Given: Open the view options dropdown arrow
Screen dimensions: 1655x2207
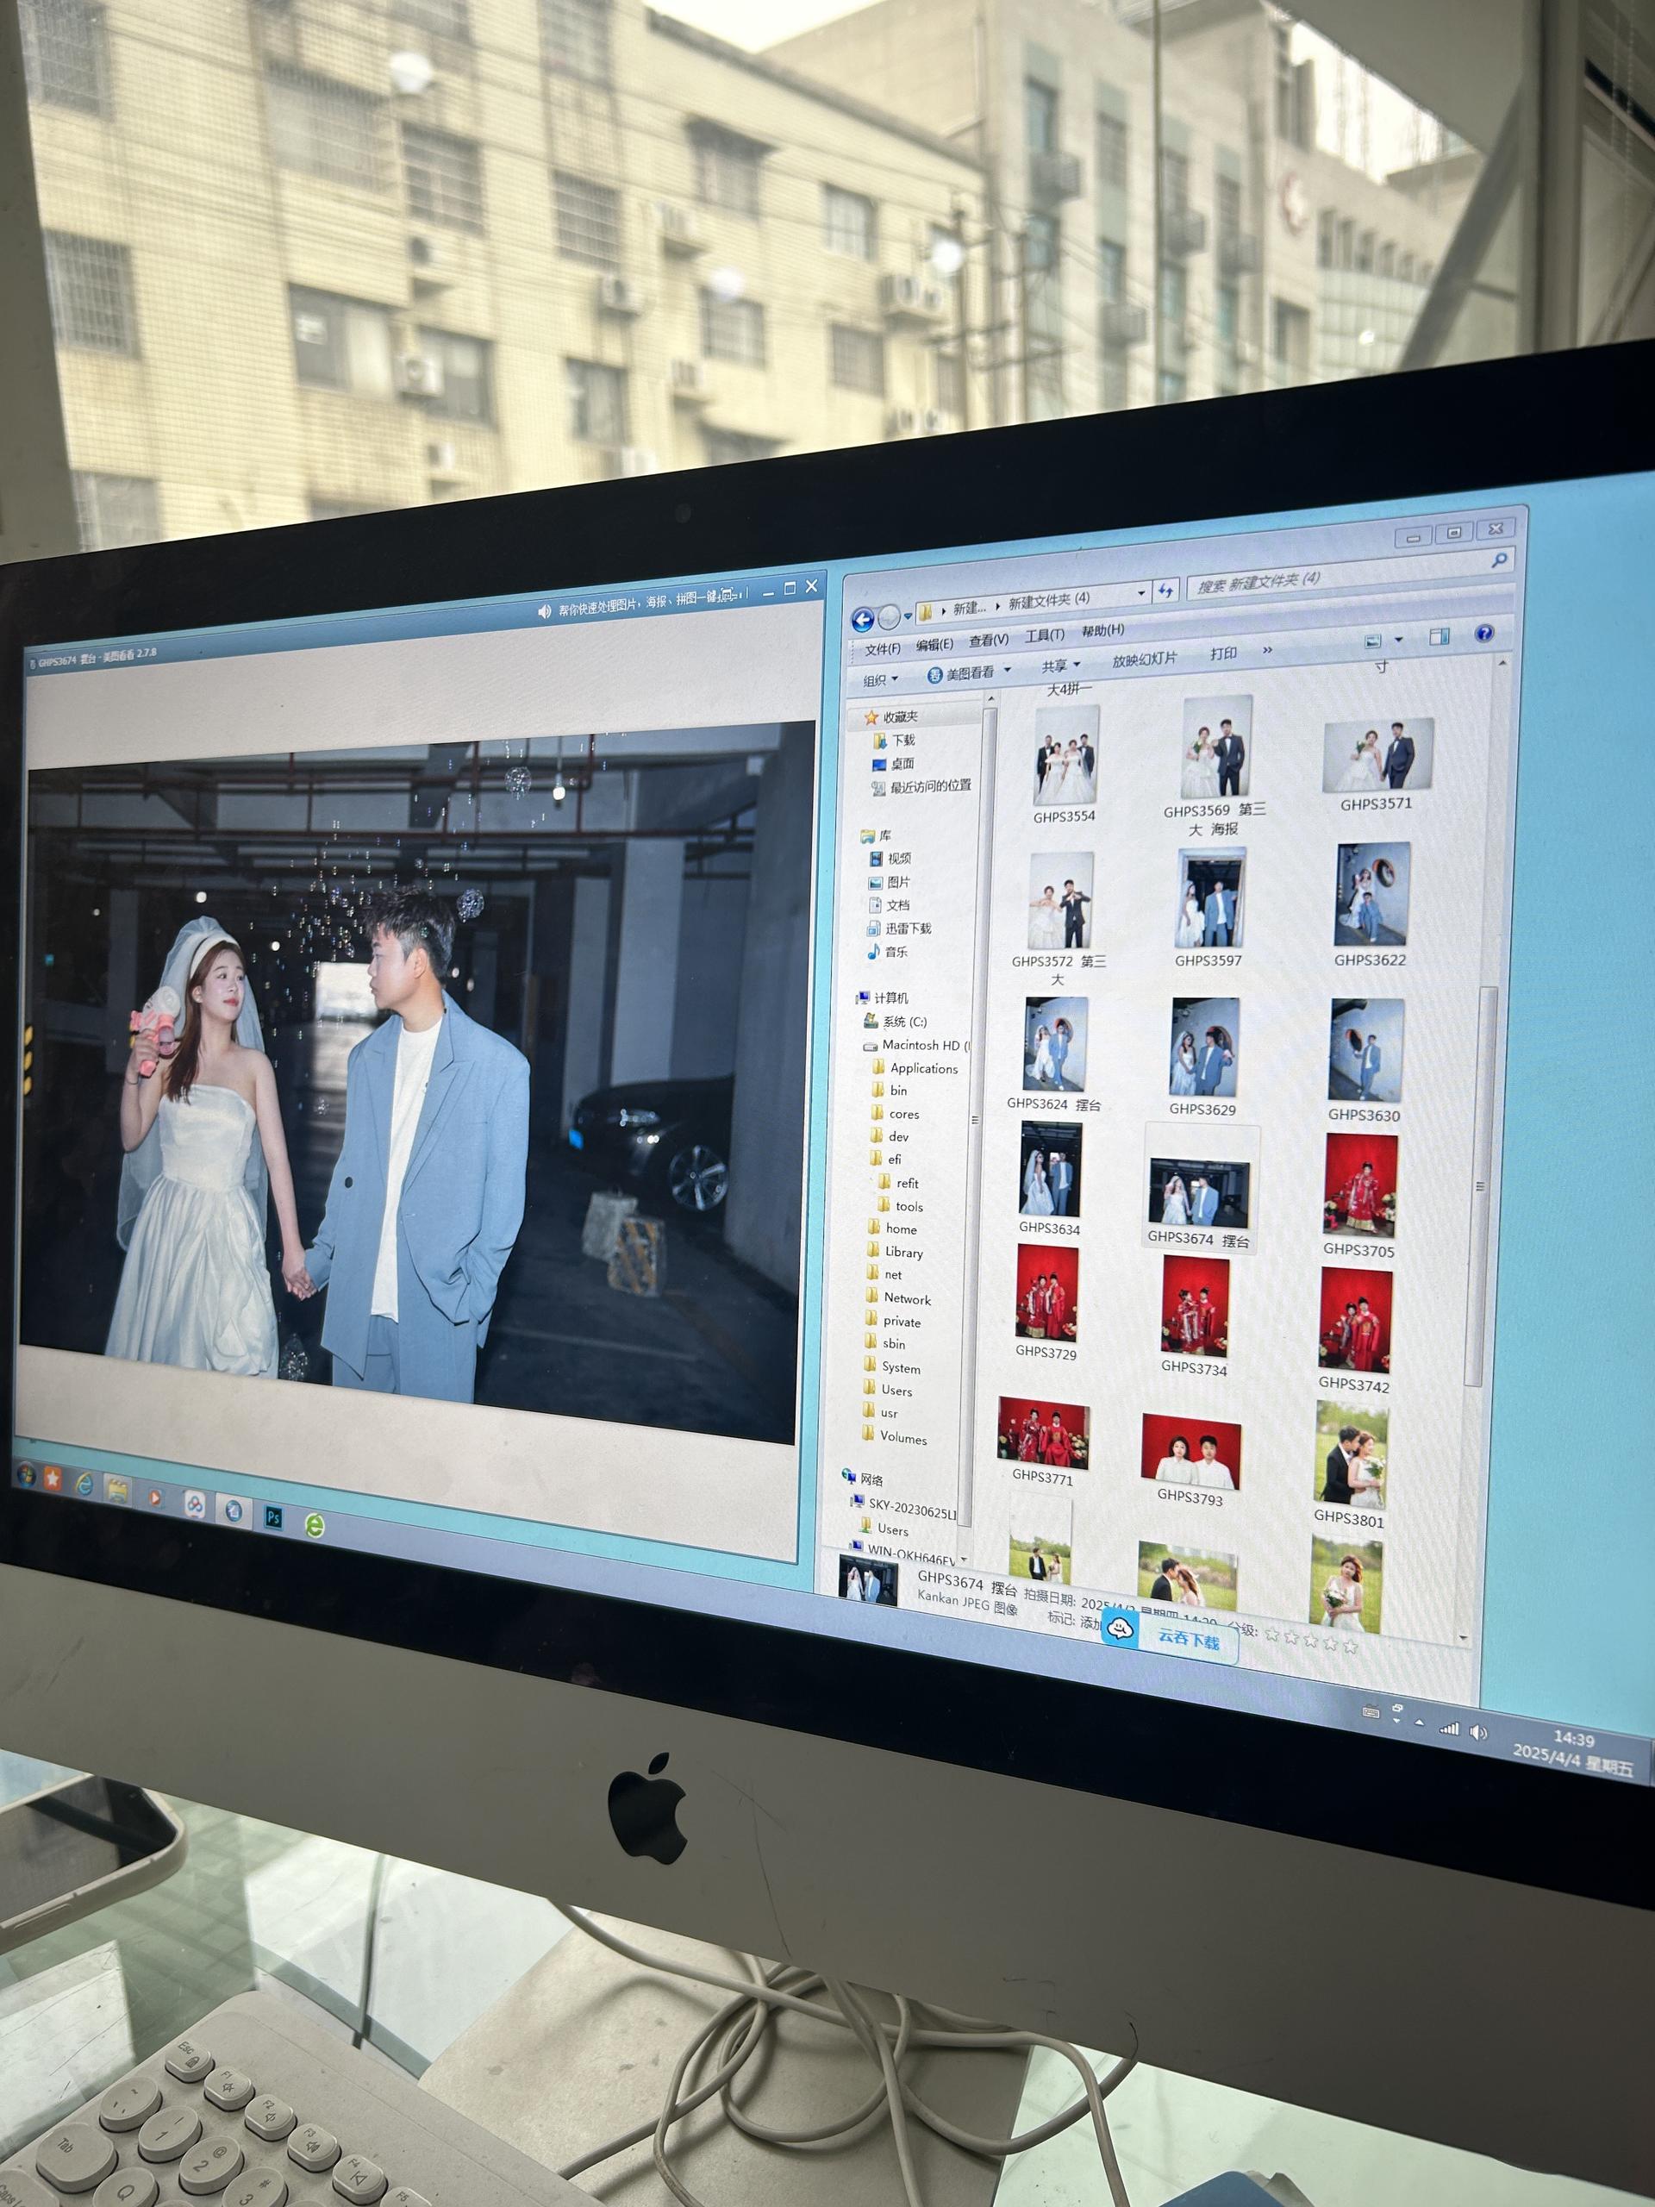Looking at the screenshot, I should [x=1399, y=639].
